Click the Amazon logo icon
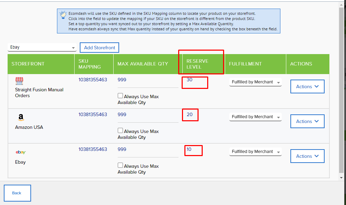The image size is (346, 205). pos(21,117)
